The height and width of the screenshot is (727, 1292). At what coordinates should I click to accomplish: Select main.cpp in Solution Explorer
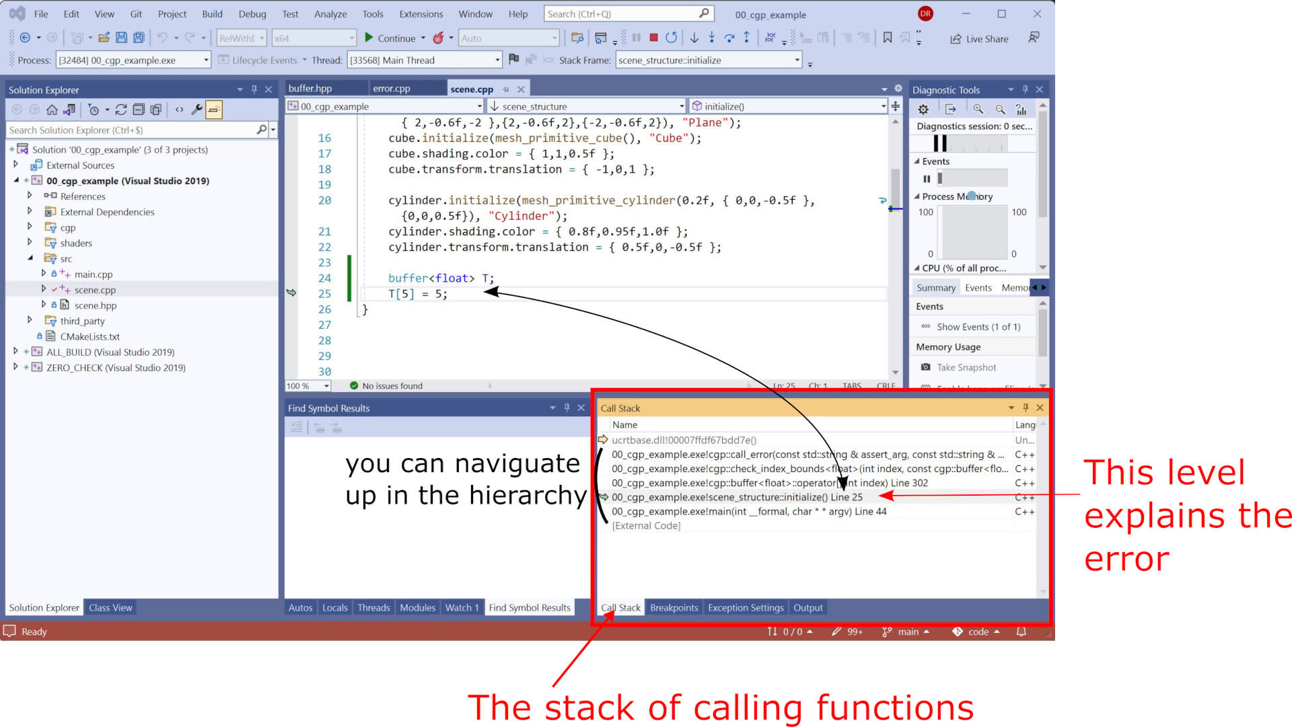(94, 274)
